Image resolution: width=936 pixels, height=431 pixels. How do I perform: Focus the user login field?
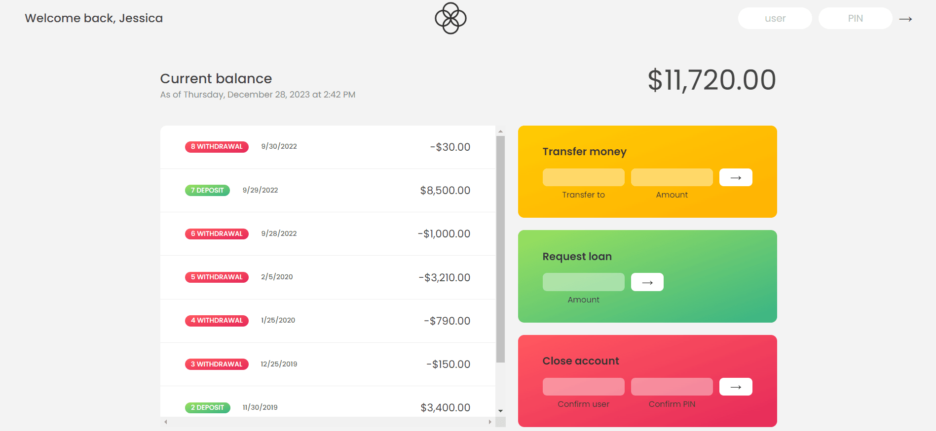coord(775,19)
